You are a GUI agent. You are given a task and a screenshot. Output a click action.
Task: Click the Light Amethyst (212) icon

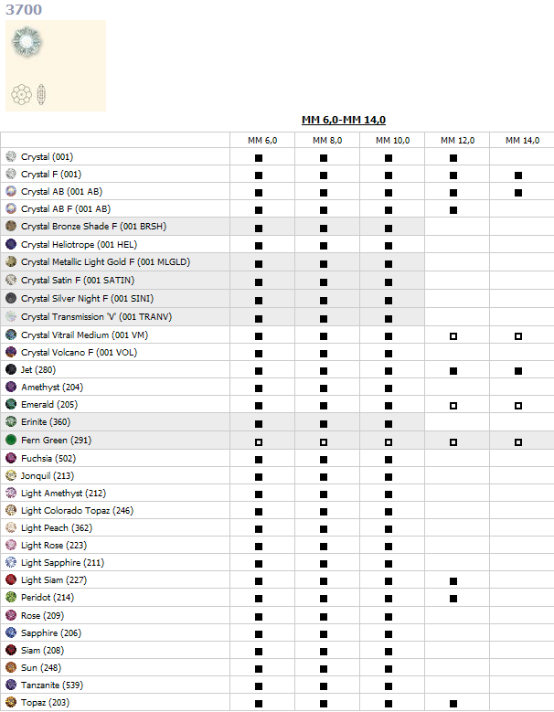(x=11, y=493)
